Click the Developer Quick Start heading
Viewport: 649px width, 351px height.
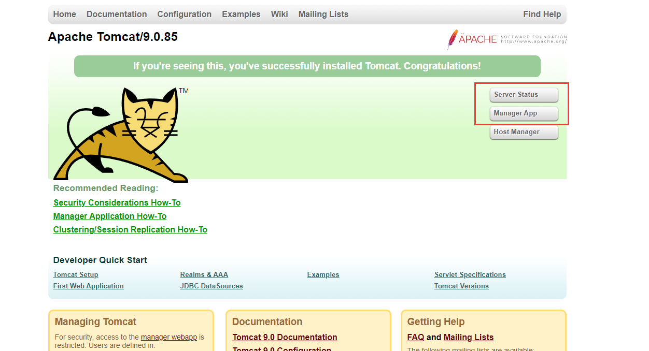point(101,260)
